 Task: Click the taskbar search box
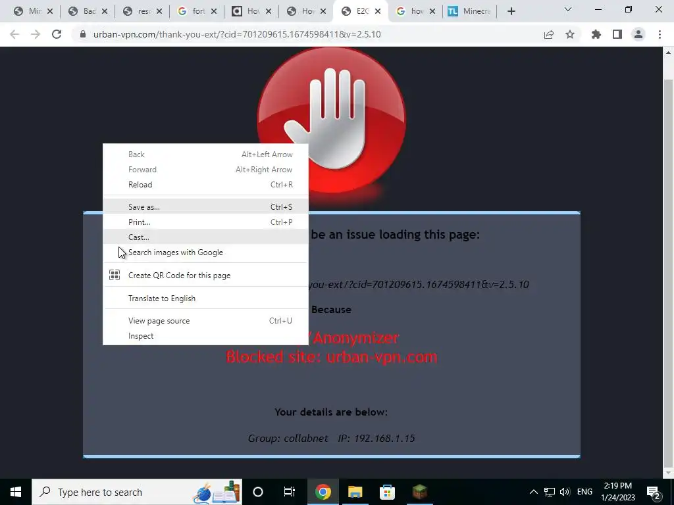coord(137,492)
